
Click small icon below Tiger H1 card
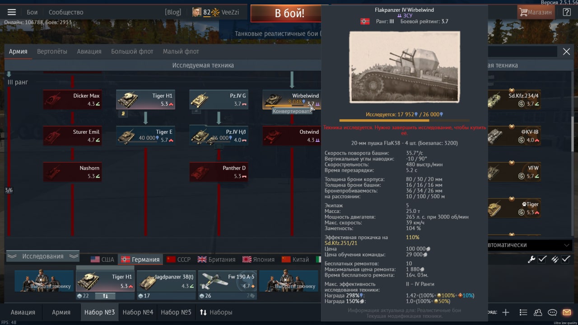click(x=123, y=113)
